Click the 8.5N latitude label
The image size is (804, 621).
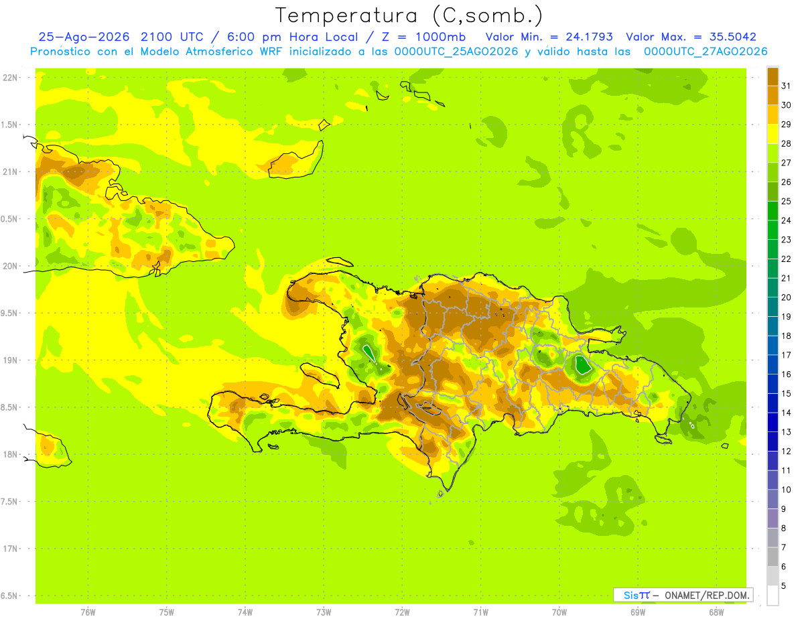point(10,407)
